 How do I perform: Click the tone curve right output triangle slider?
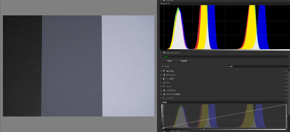coord(287,116)
